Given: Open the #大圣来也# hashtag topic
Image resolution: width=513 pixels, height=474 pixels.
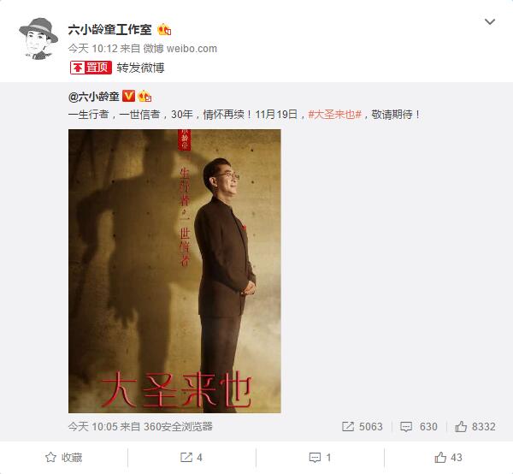Looking at the screenshot, I should [334, 115].
